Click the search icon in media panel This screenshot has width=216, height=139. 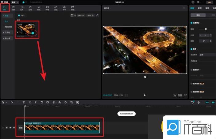[98, 15]
